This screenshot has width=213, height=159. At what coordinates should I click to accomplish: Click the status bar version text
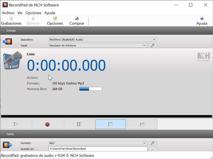point(47,156)
